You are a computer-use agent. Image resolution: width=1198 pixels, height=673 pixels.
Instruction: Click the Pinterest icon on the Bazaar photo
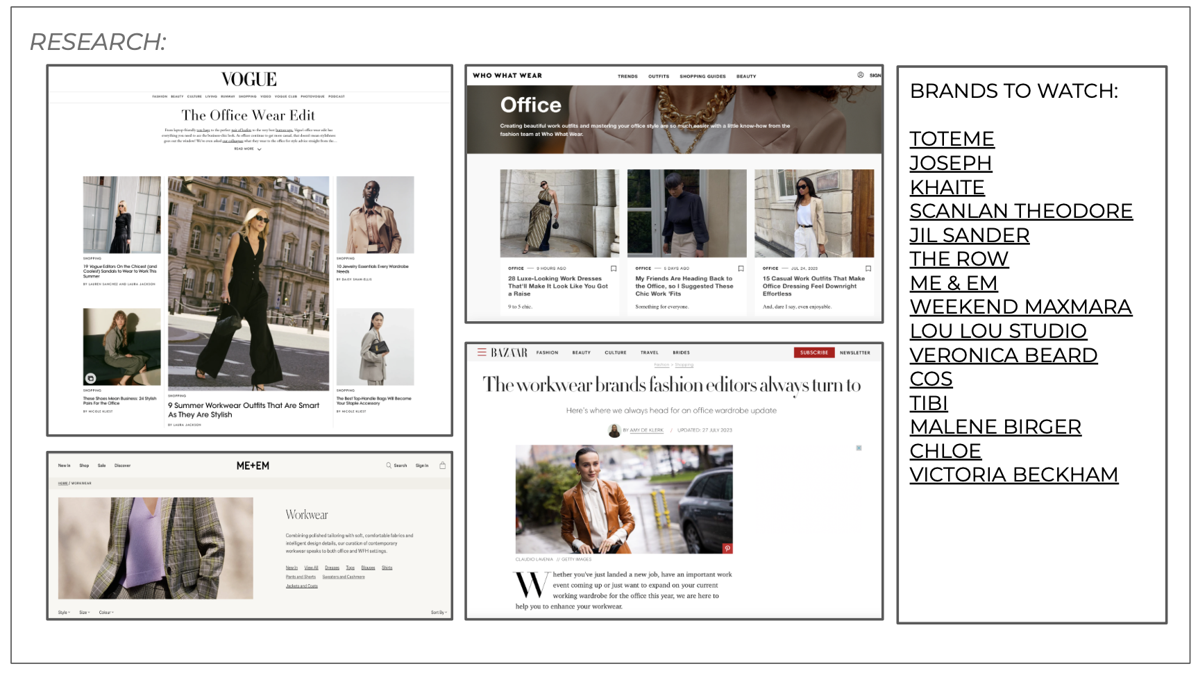pos(727,548)
